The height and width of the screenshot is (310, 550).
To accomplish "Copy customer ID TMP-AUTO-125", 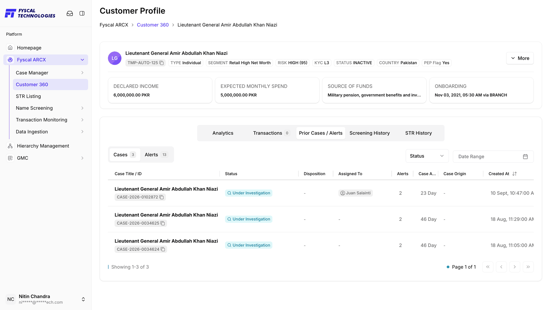I will pos(162,63).
